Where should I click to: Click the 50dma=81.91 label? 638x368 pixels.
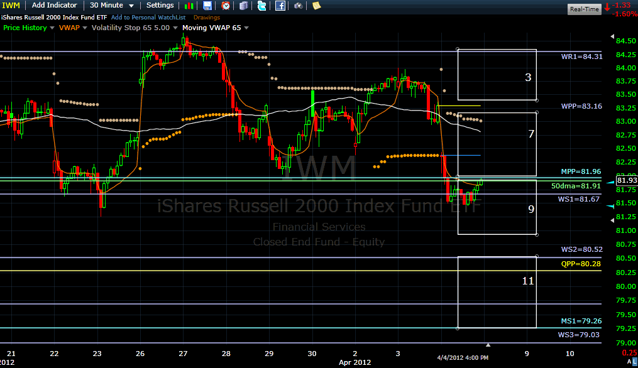(576, 186)
